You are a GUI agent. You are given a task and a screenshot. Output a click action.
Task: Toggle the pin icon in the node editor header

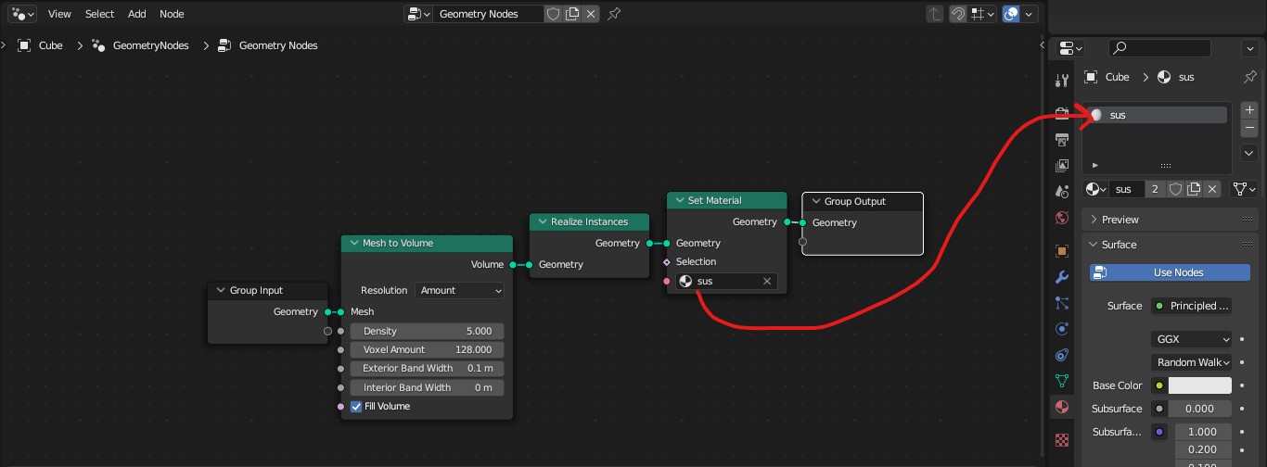click(614, 14)
